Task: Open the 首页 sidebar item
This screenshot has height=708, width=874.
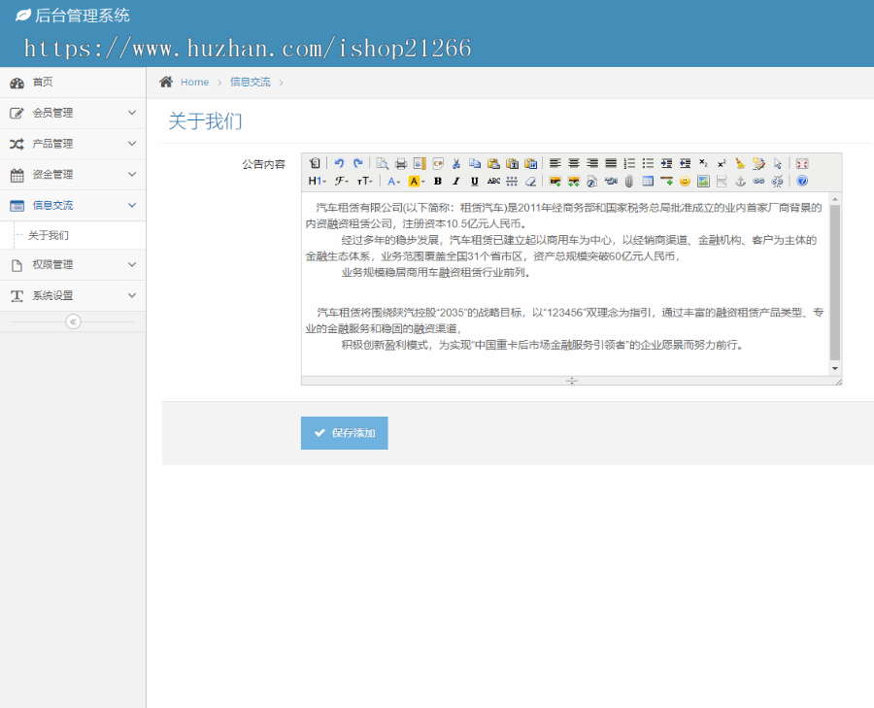Action: [x=43, y=83]
